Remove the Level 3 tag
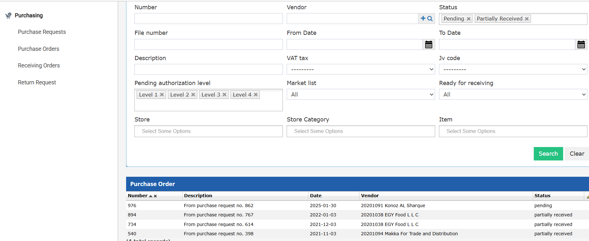This screenshot has height=241, width=589. 224,95
